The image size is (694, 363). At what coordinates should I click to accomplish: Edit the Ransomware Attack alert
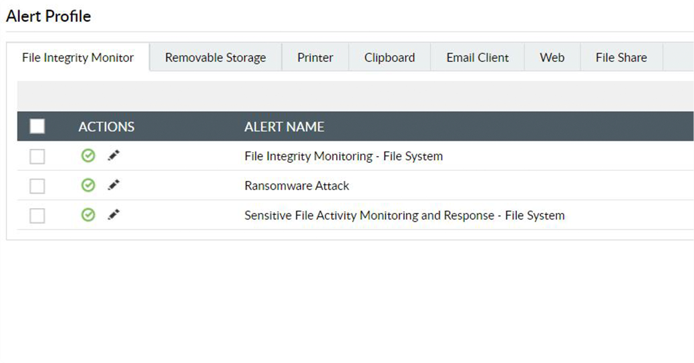coord(114,186)
